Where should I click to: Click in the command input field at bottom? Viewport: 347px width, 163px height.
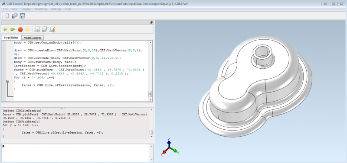(x=75, y=153)
